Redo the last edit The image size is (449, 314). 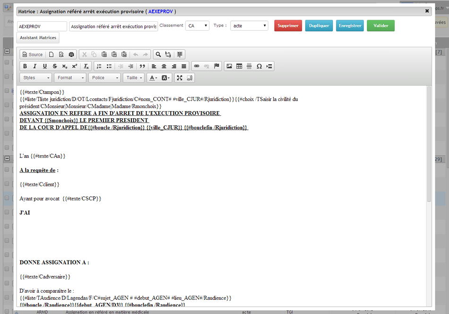146,54
